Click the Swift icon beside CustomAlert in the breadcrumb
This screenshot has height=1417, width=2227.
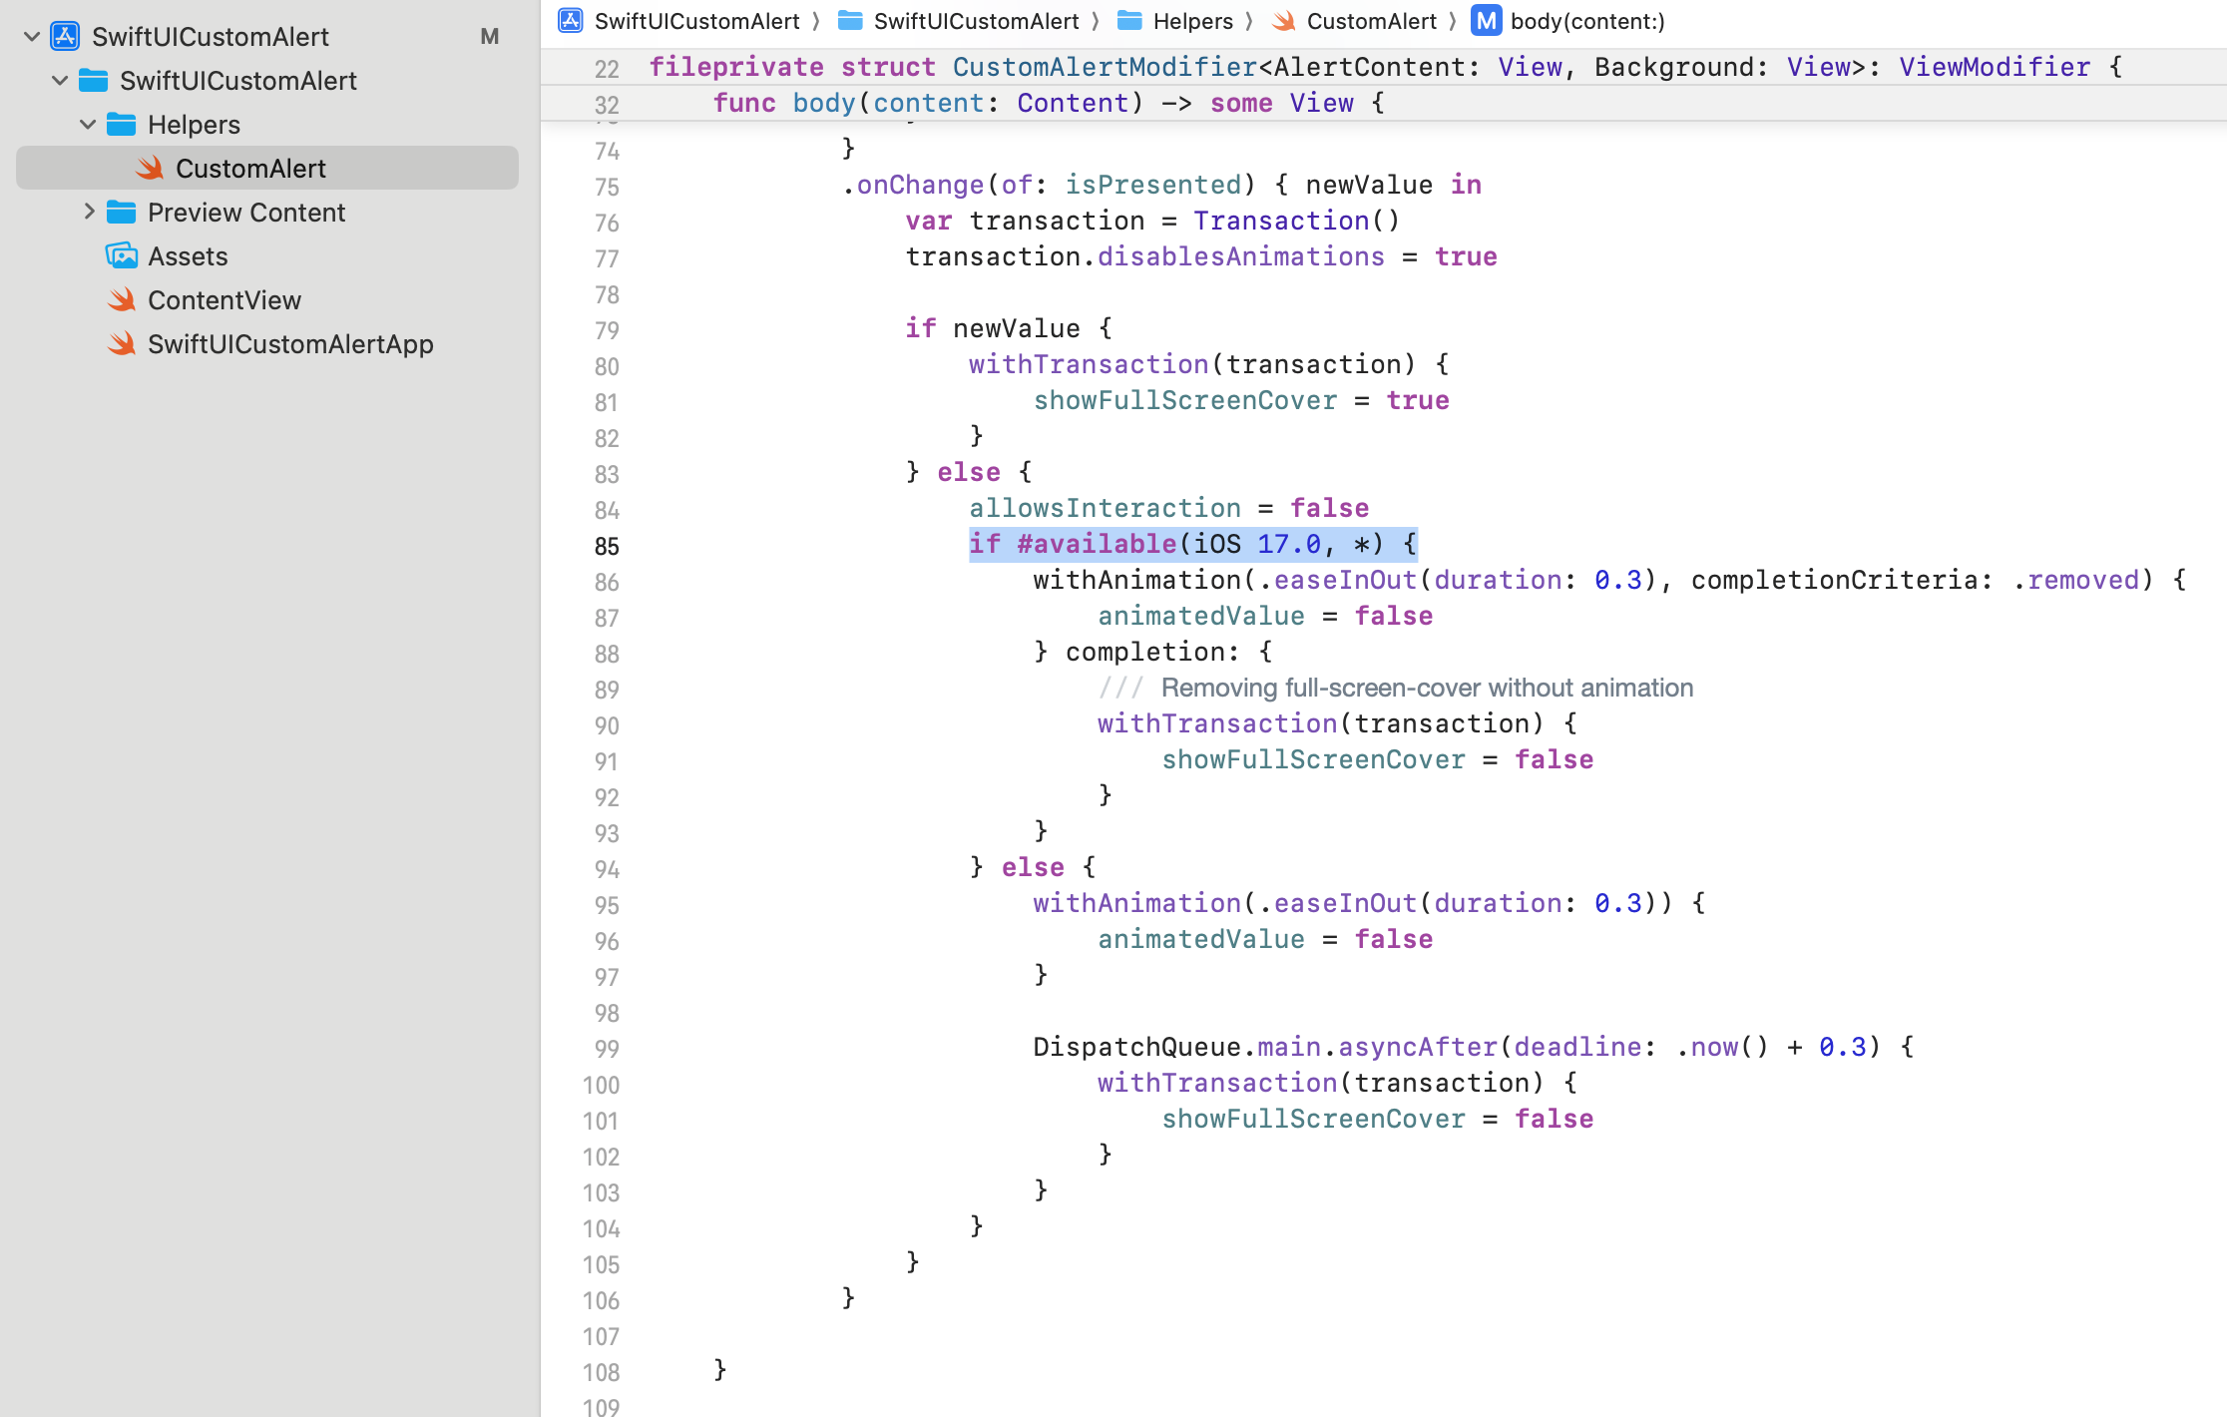coord(1284,21)
